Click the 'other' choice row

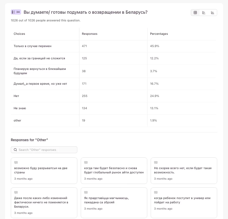pos(18,120)
